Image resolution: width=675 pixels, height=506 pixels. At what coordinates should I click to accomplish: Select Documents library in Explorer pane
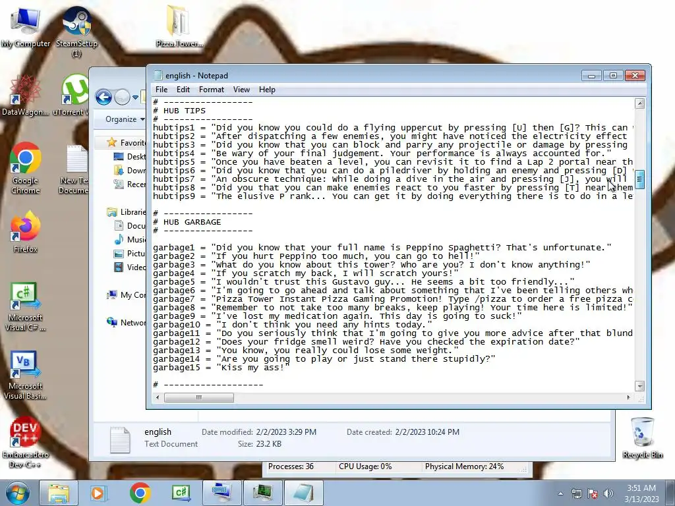click(129, 225)
